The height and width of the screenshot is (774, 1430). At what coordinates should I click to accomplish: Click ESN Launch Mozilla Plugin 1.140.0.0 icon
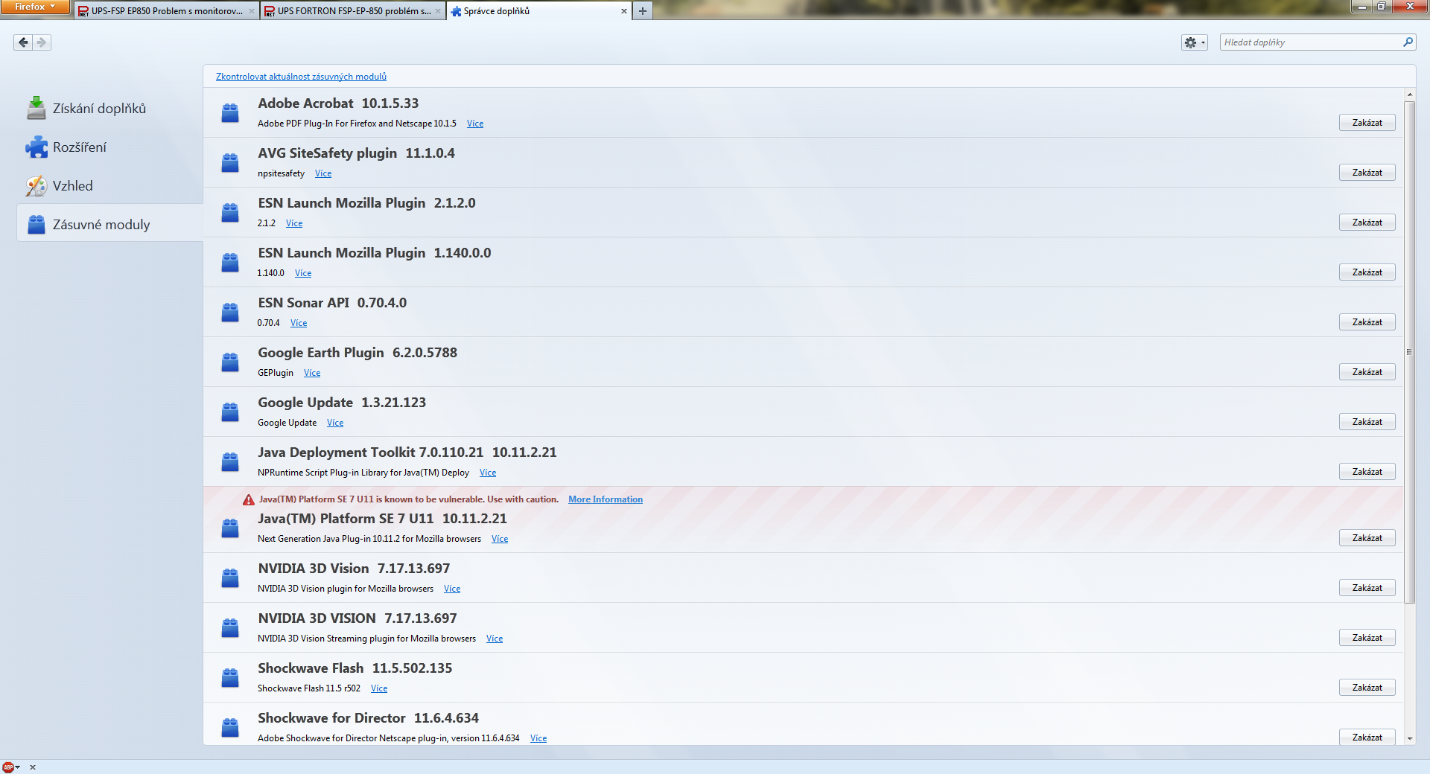230,262
